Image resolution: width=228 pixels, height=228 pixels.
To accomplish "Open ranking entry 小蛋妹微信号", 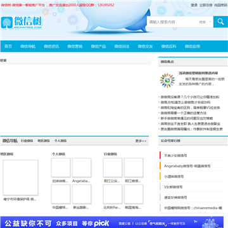I will click(x=174, y=177).
